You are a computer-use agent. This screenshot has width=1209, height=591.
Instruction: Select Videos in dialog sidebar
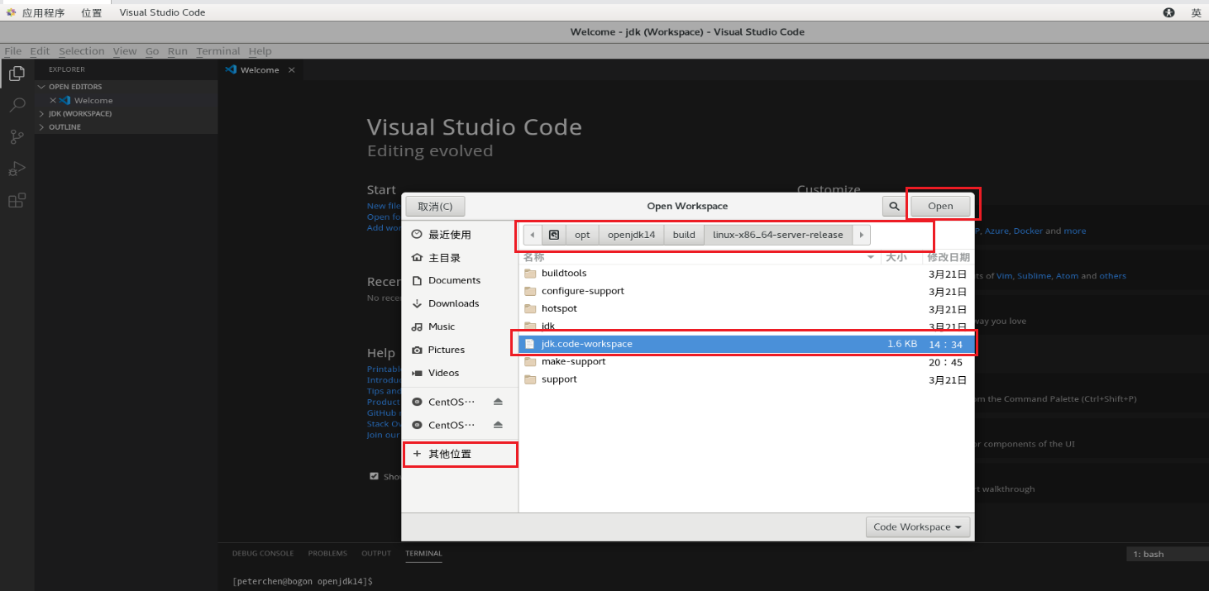pyautogui.click(x=460, y=373)
